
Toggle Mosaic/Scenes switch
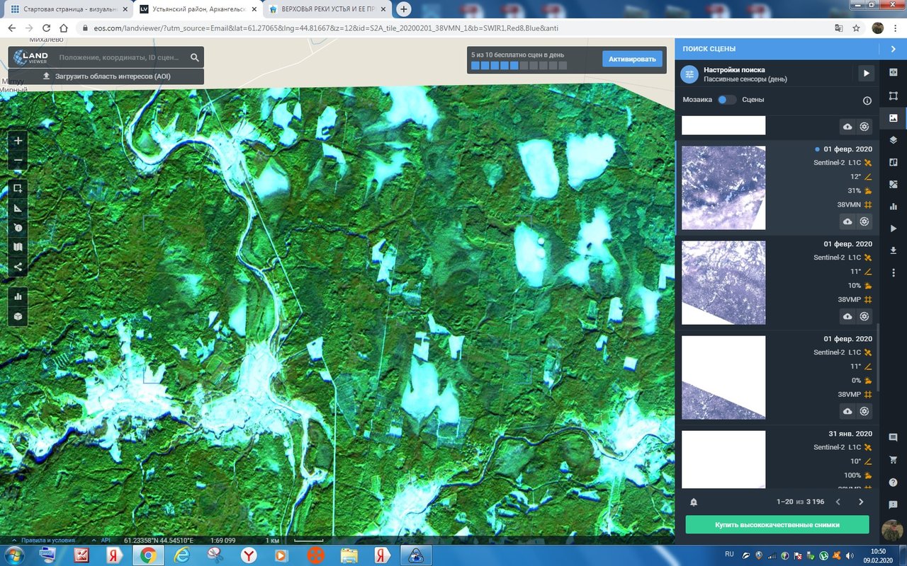(727, 100)
